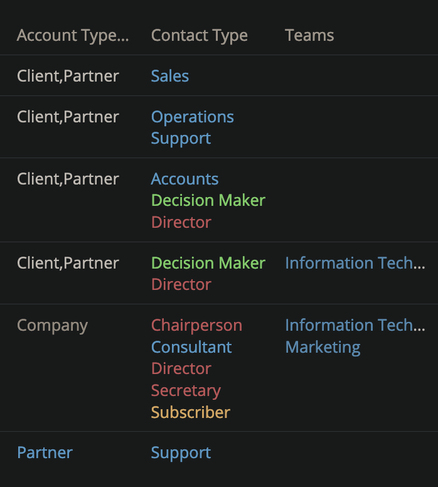Select the Chairperson contact type
Viewport: 438px width, 487px height.
(196, 325)
